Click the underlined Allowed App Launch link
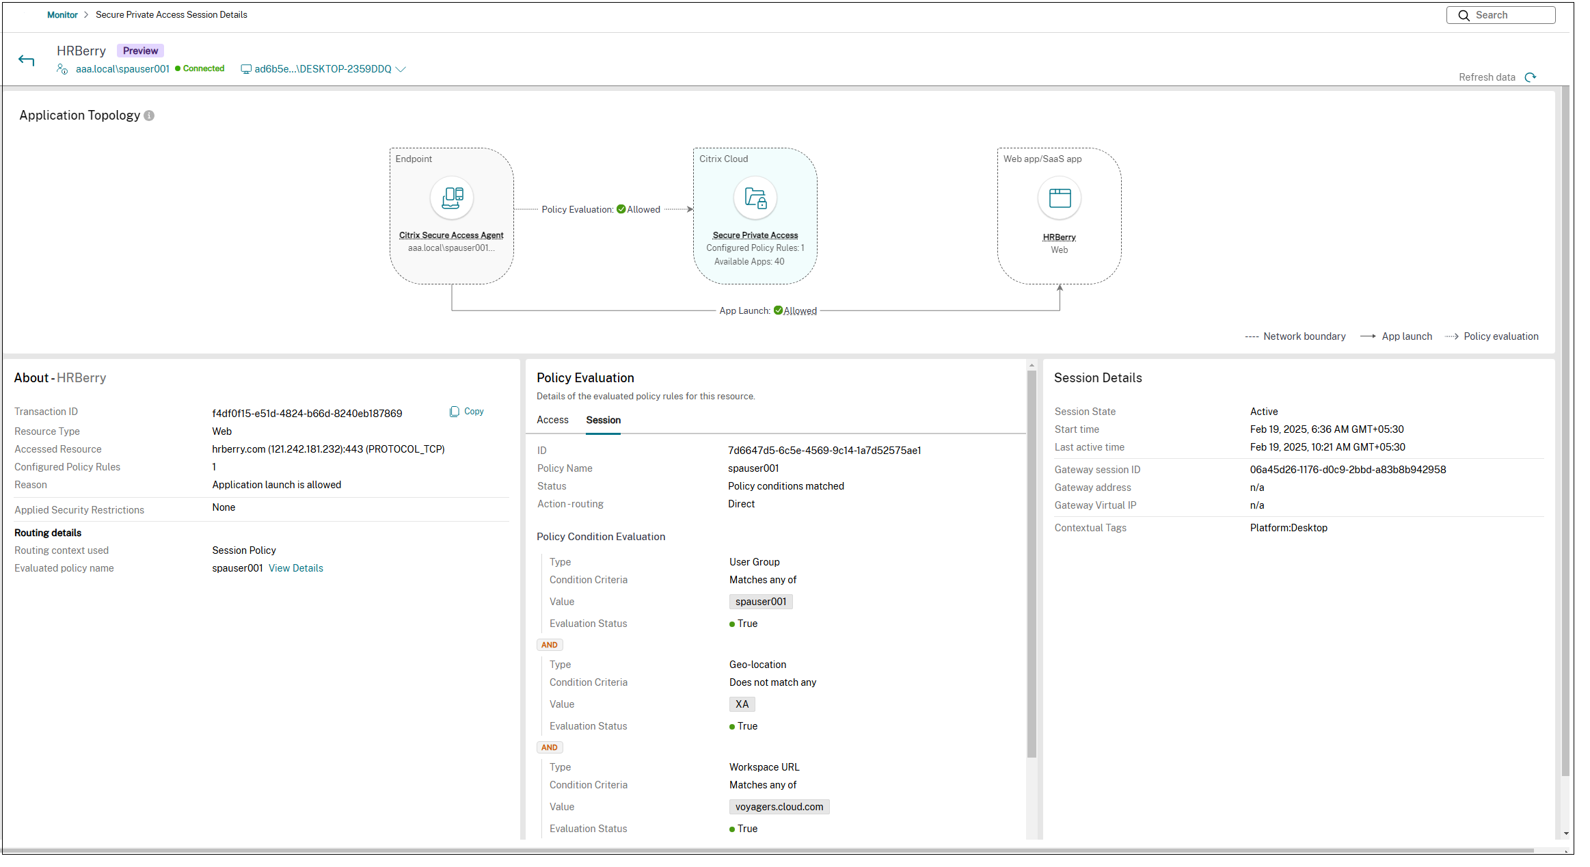Image resolution: width=1590 pixels, height=867 pixels. tap(800, 311)
